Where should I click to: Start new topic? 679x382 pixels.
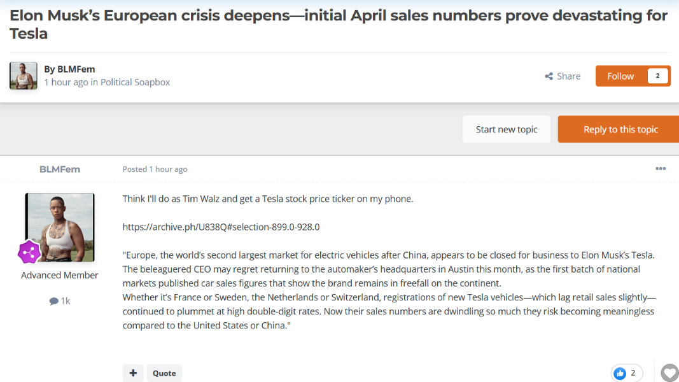[506, 129]
